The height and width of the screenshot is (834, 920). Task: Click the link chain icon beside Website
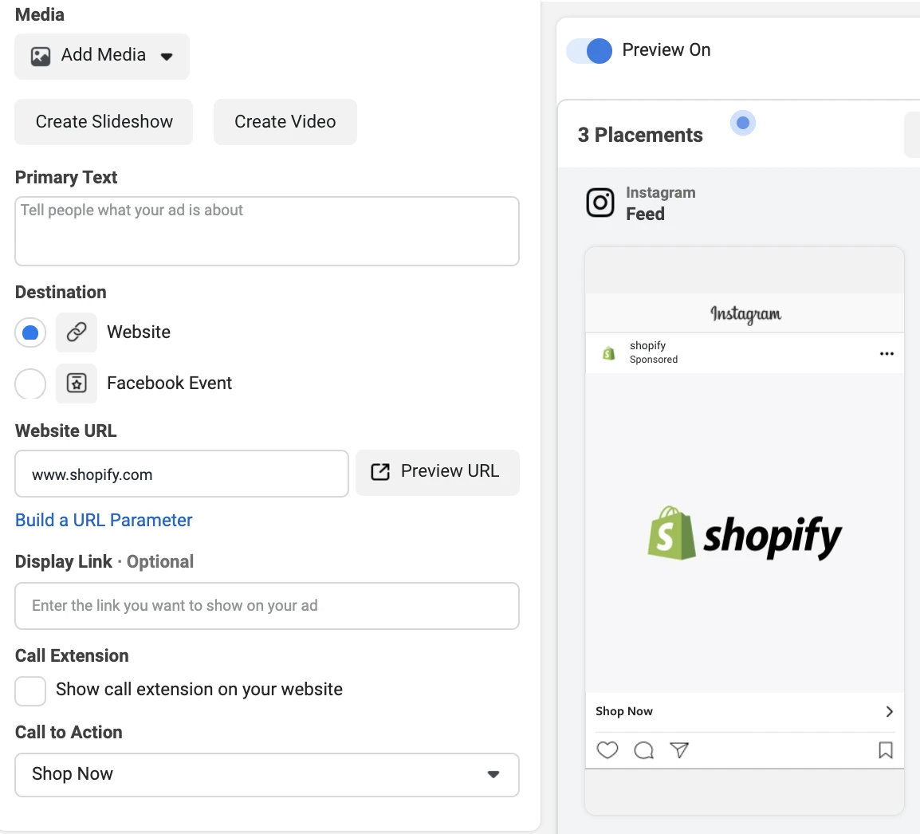point(77,332)
